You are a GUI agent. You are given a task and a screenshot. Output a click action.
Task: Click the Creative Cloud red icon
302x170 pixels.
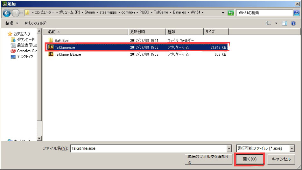click(13, 51)
